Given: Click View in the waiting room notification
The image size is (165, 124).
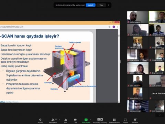Looking at the screenshot, I should [101, 5].
